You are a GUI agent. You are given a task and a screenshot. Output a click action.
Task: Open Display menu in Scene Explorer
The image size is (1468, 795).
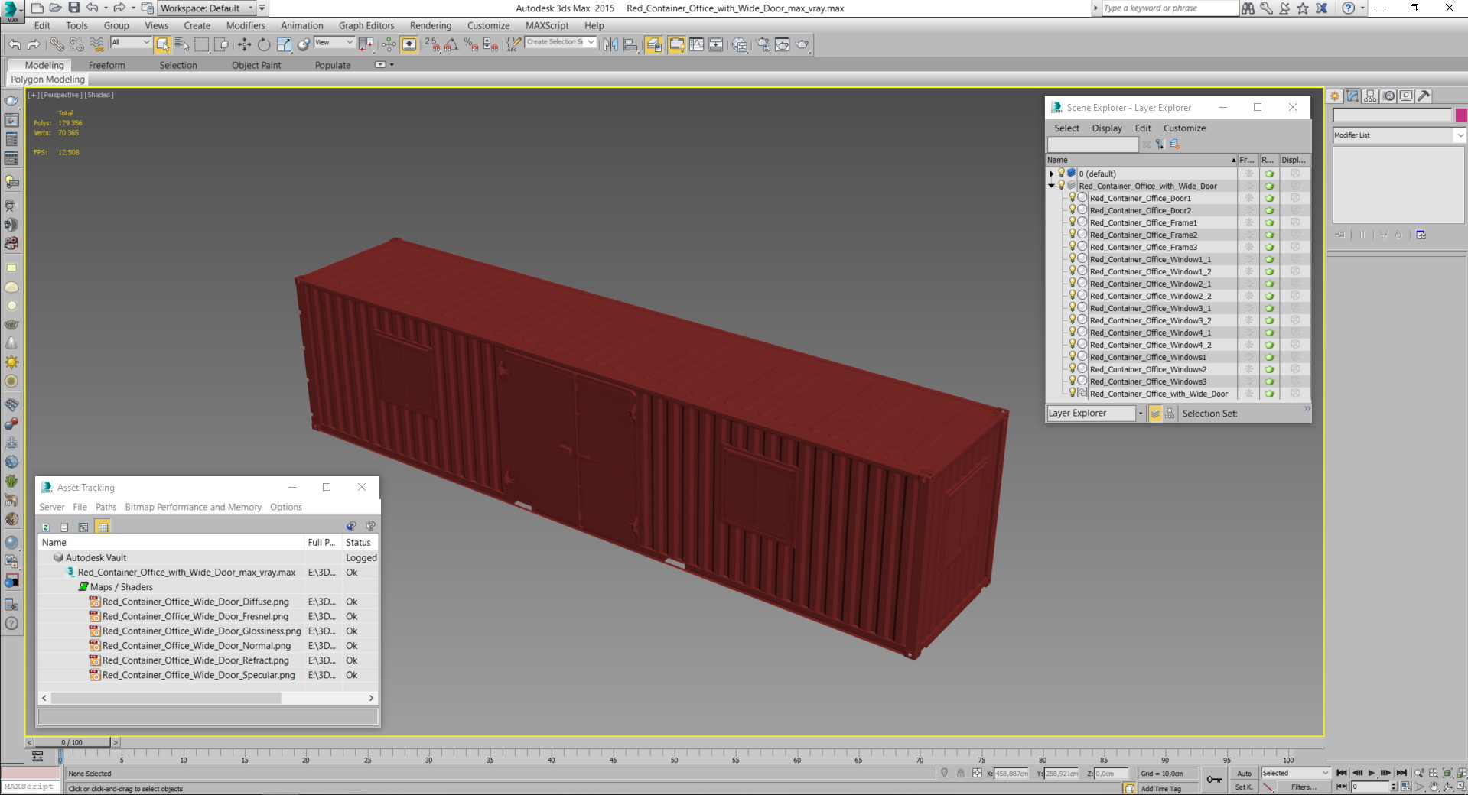[1107, 128]
